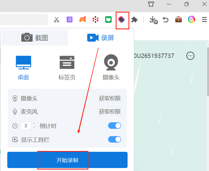Screen dimensions: 209x171
Task: Open the extensions puzzle piece icon
Action: [x=134, y=19]
